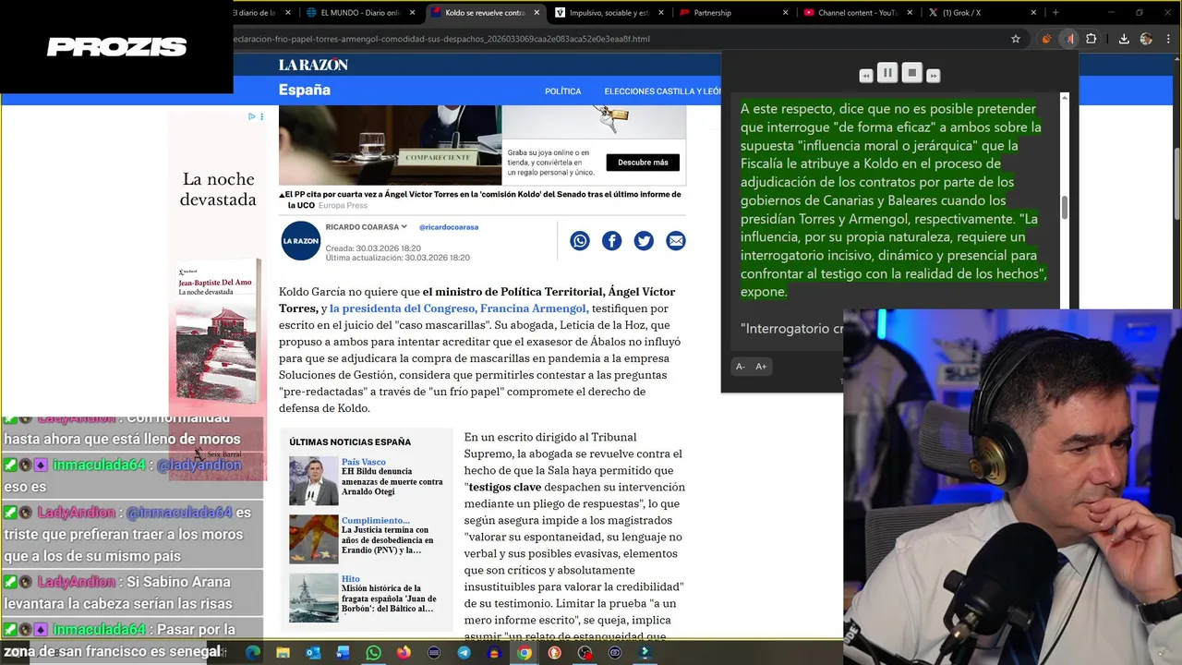Share the article on Twitter
The image size is (1182, 665).
[644, 241]
